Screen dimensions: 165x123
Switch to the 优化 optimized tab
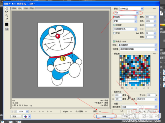pyautogui.click(x=20, y=8)
